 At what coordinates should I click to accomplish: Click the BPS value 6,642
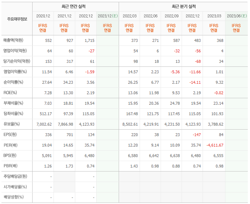click(x=154, y=156)
